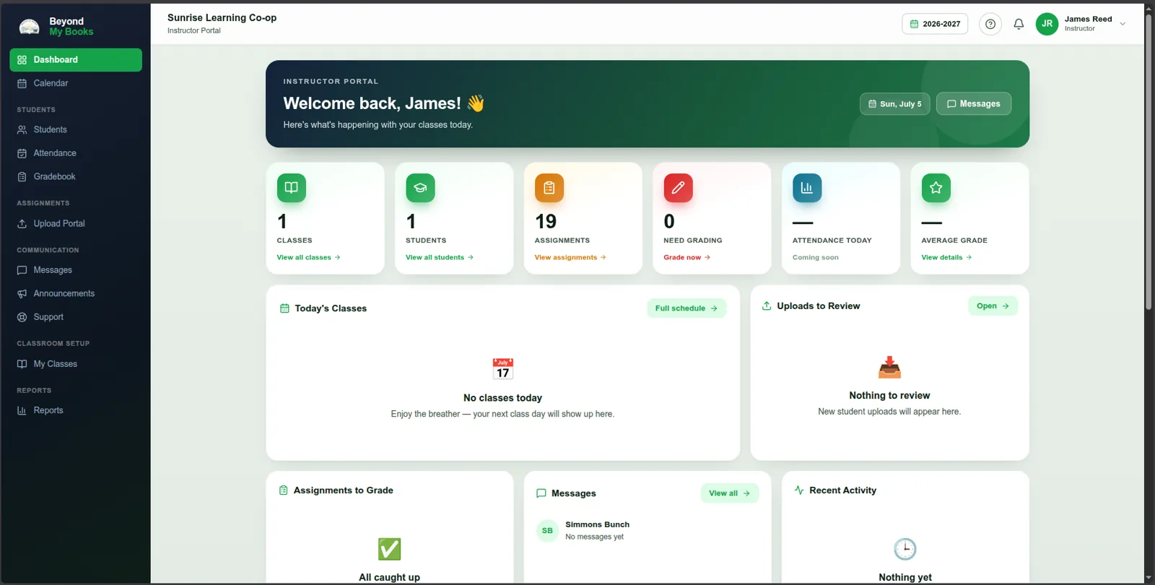The width and height of the screenshot is (1155, 585).
Task: Open Attendance in the sidebar
Action: pyautogui.click(x=76, y=153)
